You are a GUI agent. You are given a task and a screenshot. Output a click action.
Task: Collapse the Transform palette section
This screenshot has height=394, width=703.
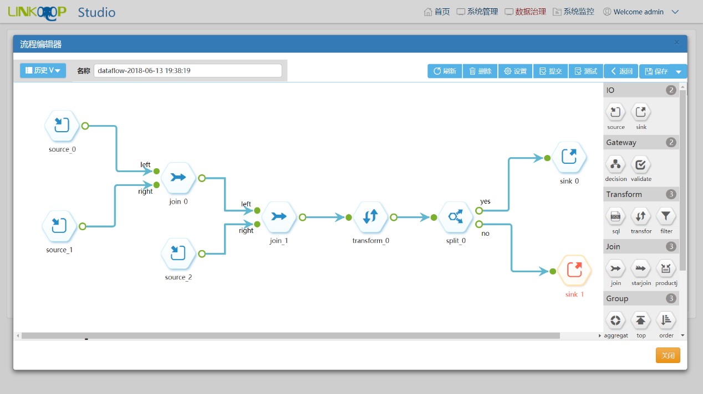click(641, 194)
